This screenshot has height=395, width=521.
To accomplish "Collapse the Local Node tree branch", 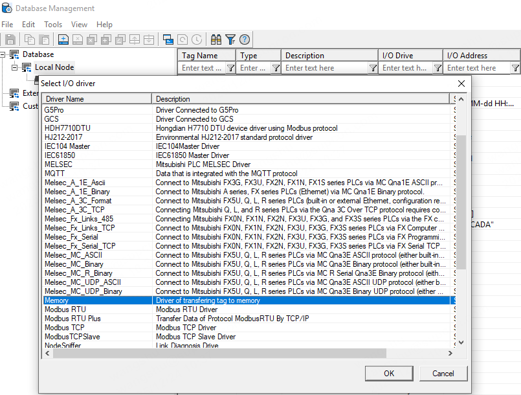I will point(14,67).
